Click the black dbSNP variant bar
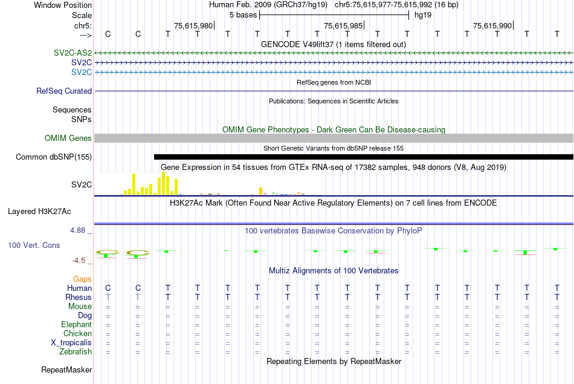This screenshot has height=384, width=574. point(364,157)
